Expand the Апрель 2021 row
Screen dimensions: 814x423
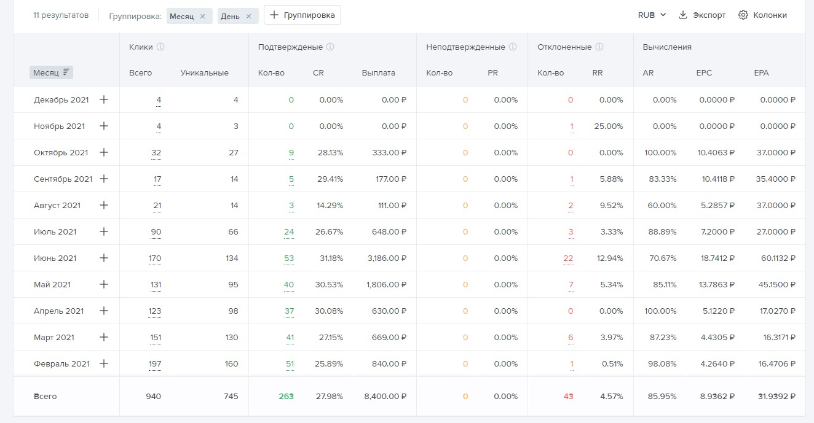pos(104,311)
